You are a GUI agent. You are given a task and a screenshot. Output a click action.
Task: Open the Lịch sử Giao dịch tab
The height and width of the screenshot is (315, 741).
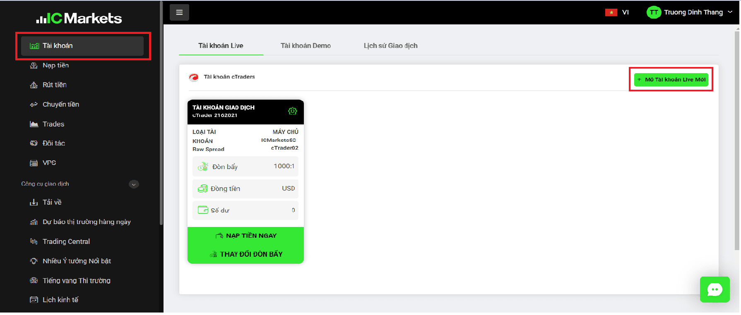[391, 46]
